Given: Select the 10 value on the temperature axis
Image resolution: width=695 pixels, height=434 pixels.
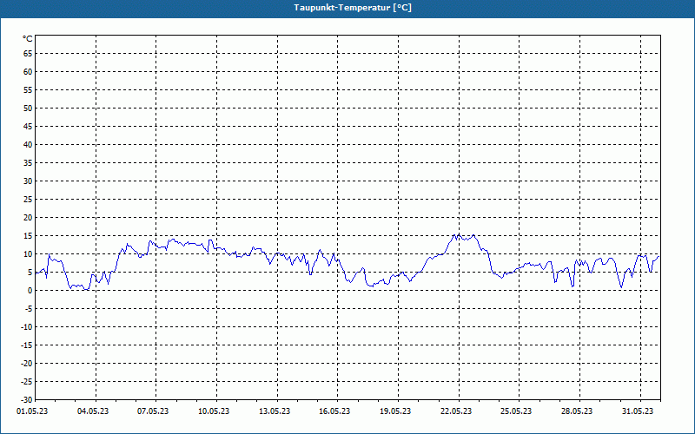Looking at the screenshot, I should pos(28,253).
